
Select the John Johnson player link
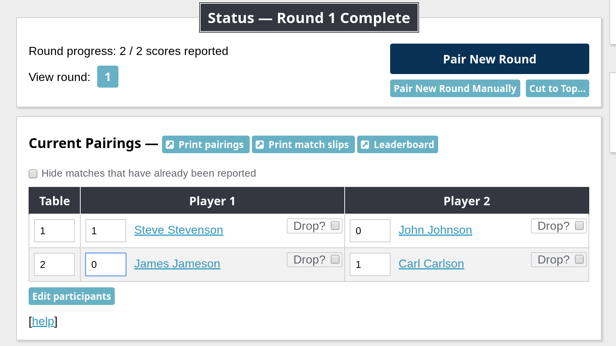click(x=435, y=230)
